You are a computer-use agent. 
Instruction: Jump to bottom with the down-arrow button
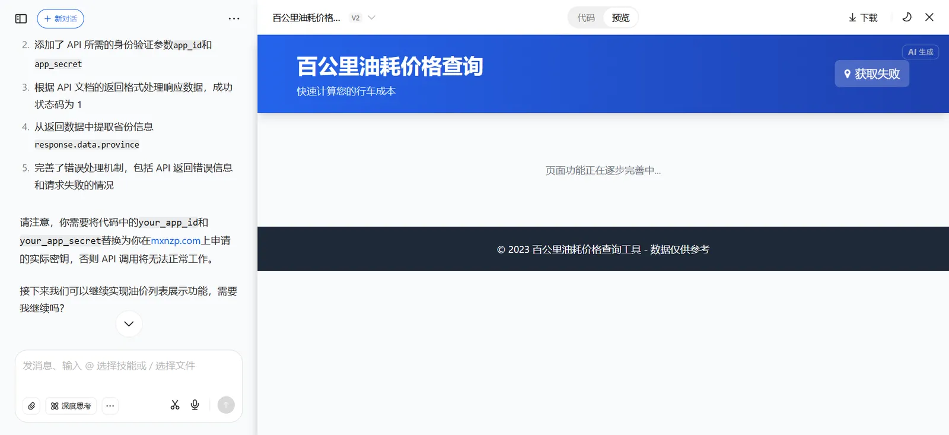coord(129,324)
